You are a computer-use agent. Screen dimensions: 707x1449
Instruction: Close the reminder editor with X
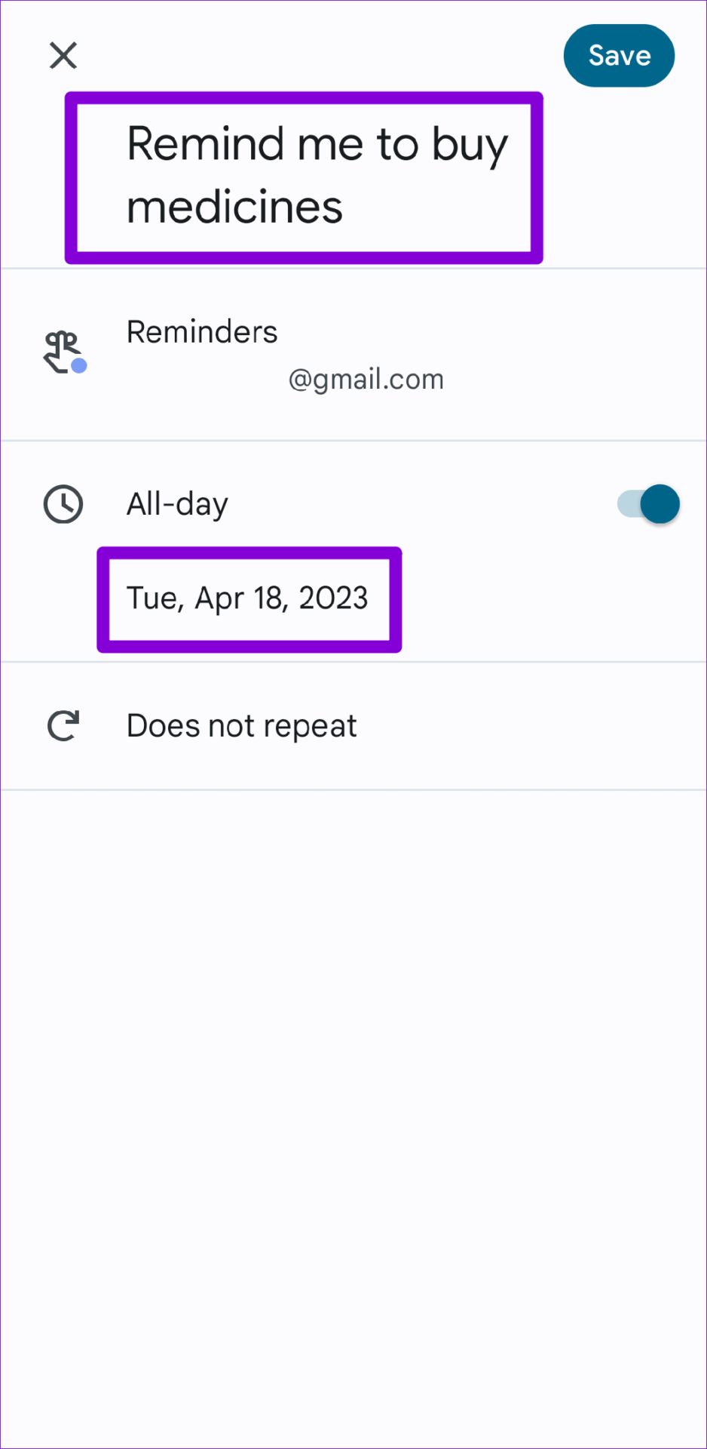63,55
